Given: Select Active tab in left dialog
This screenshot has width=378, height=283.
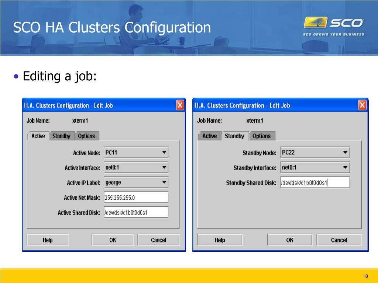Looking at the screenshot, I should (38, 136).
